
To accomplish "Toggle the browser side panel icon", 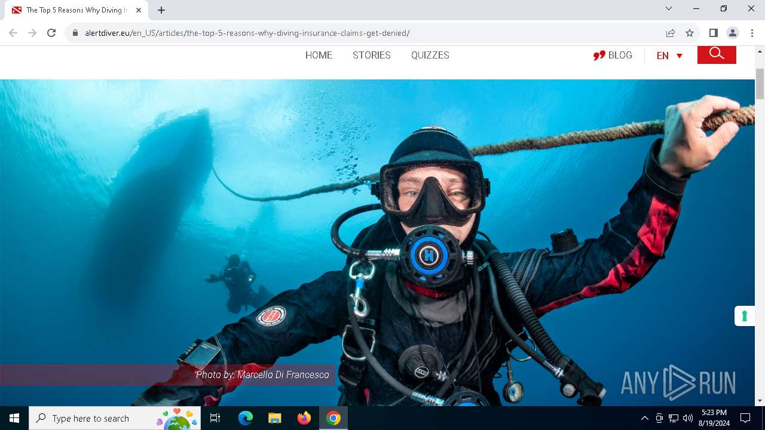I will 713,33.
